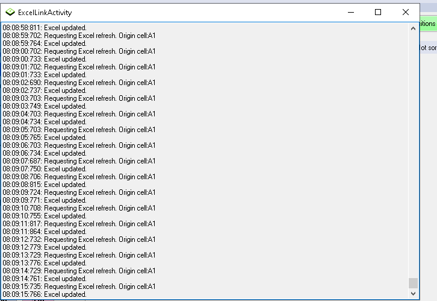The width and height of the screenshot is (437, 301).
Task: Click the scrollbar track above the thumb
Action: click(x=413, y=155)
